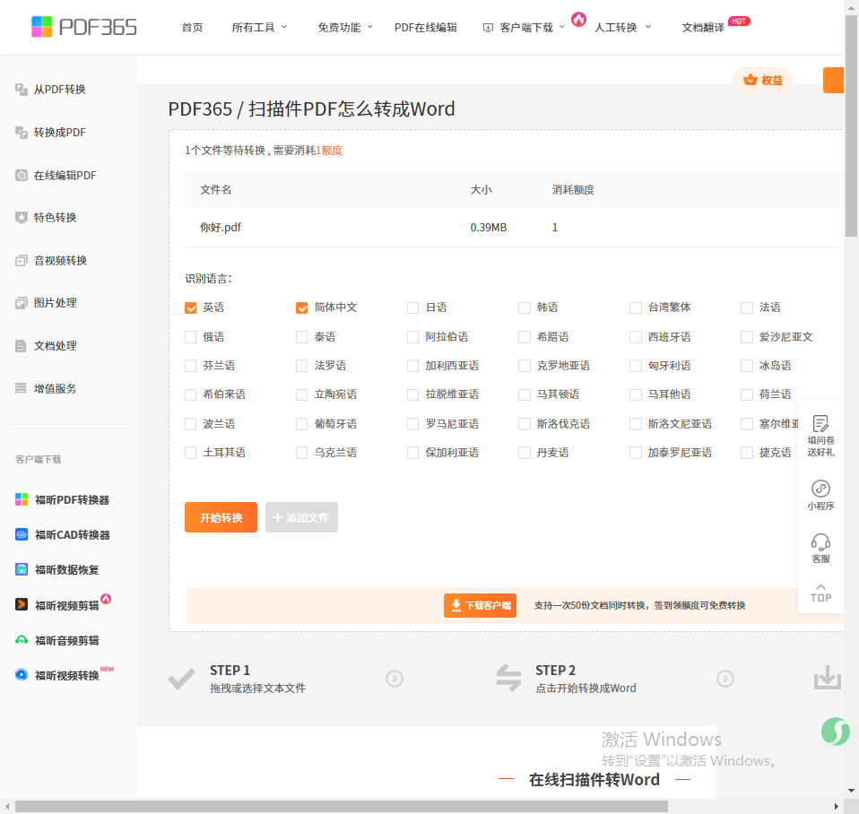This screenshot has width=859, height=814.
Task: Click the 客户端下载 download icon in navbar
Action: 488,28
